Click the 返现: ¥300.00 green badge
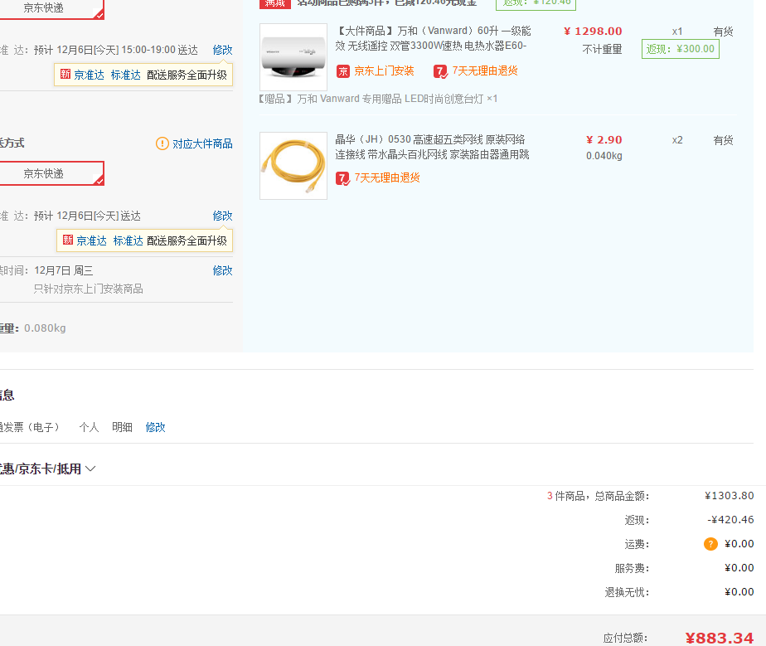The image size is (766, 646). (680, 49)
